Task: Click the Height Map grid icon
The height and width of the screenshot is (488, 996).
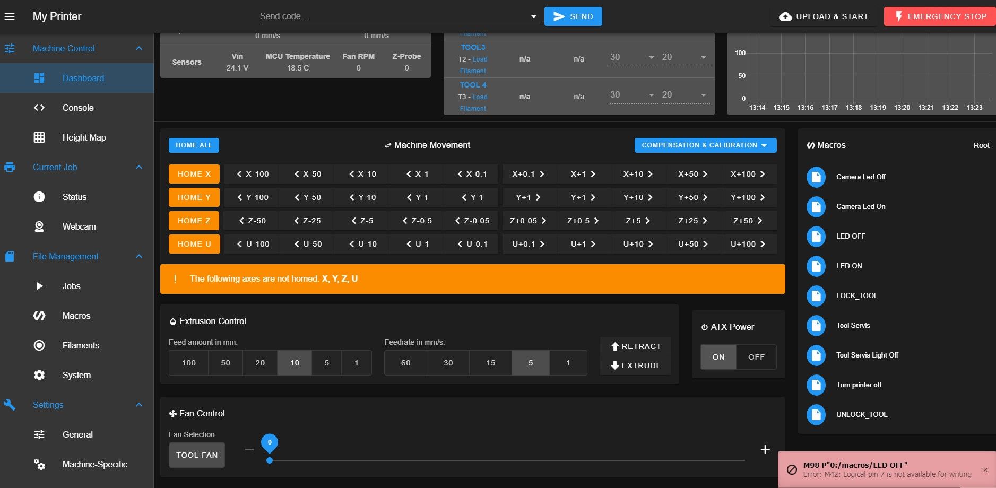Action: pos(39,137)
